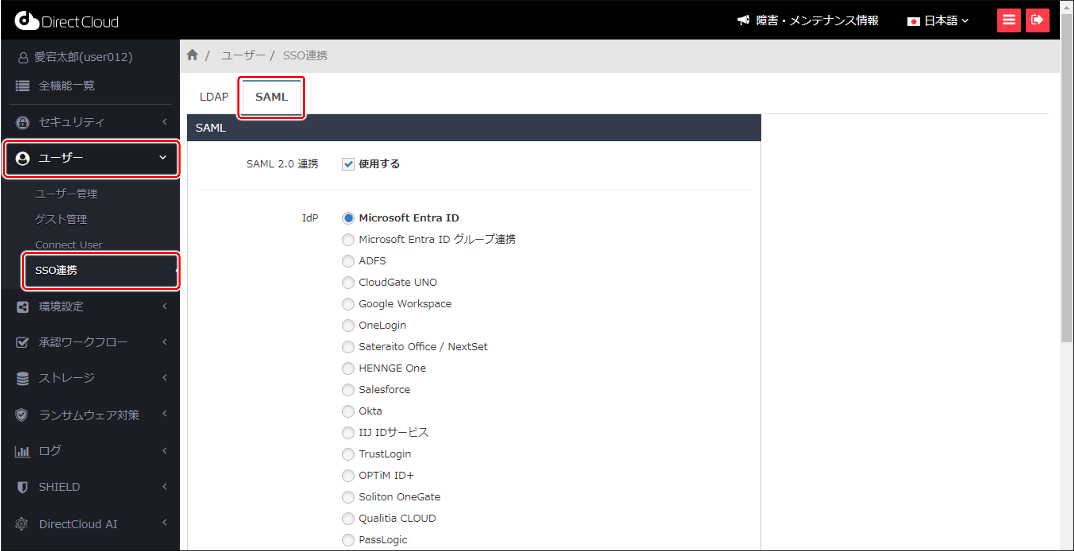Select the user profile icon for 愛宕太郎(user012)
The width and height of the screenshot is (1074, 551).
(23, 57)
